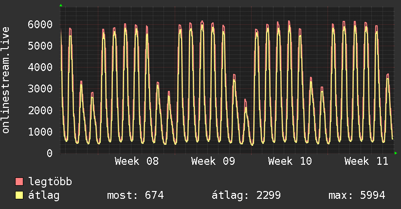
Task: Click the legtöbb legend label
Action: tap(50, 182)
